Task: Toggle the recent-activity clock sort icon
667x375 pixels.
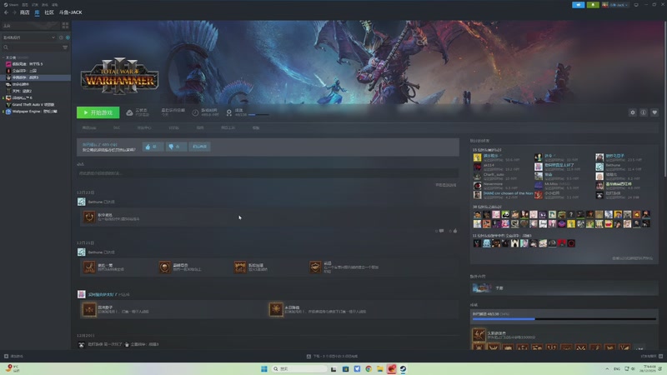Action: click(61, 37)
